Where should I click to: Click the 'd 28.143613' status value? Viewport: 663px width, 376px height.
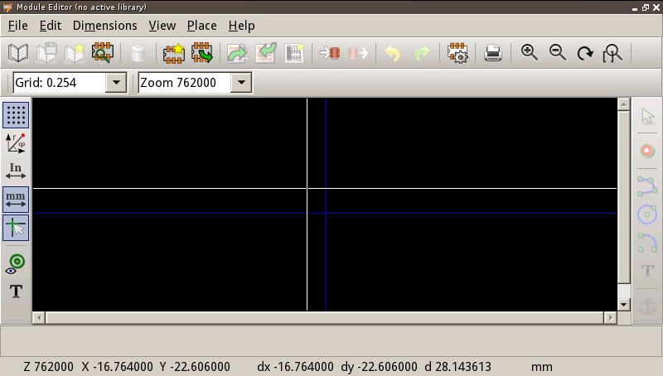click(x=458, y=367)
